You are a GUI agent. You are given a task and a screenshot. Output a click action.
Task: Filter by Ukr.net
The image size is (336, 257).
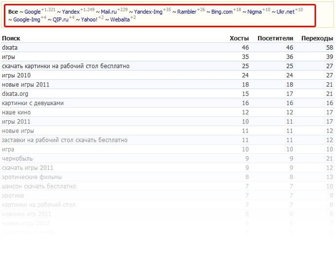(x=285, y=12)
